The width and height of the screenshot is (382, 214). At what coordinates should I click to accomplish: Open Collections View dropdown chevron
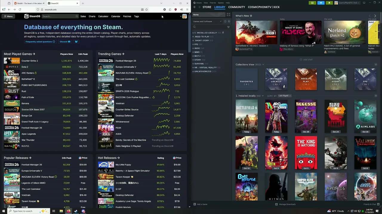point(263,64)
